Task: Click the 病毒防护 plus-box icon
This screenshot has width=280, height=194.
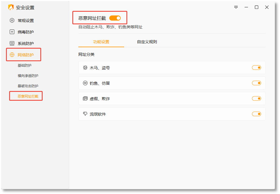Action: coord(12,32)
